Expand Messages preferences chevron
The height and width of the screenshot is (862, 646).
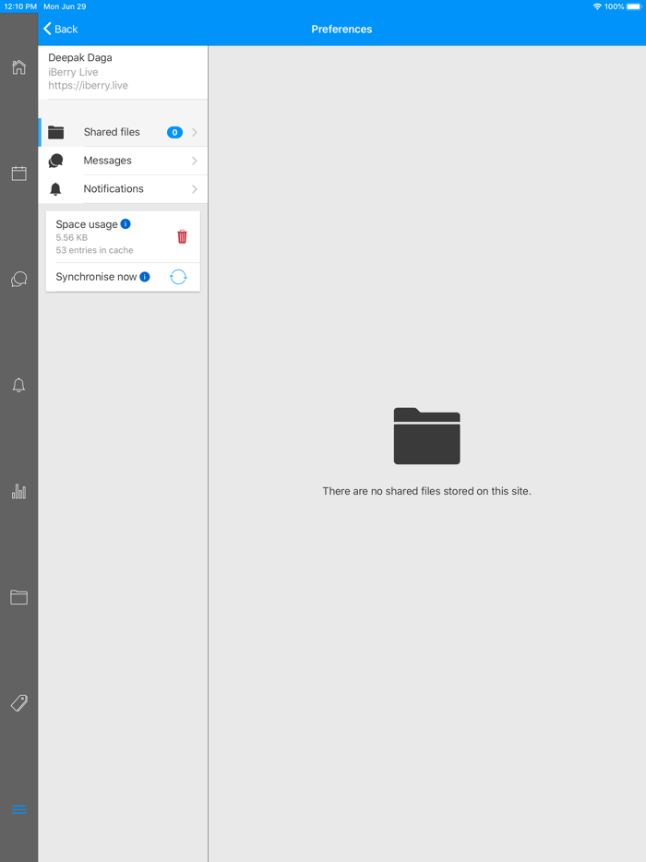click(x=195, y=161)
